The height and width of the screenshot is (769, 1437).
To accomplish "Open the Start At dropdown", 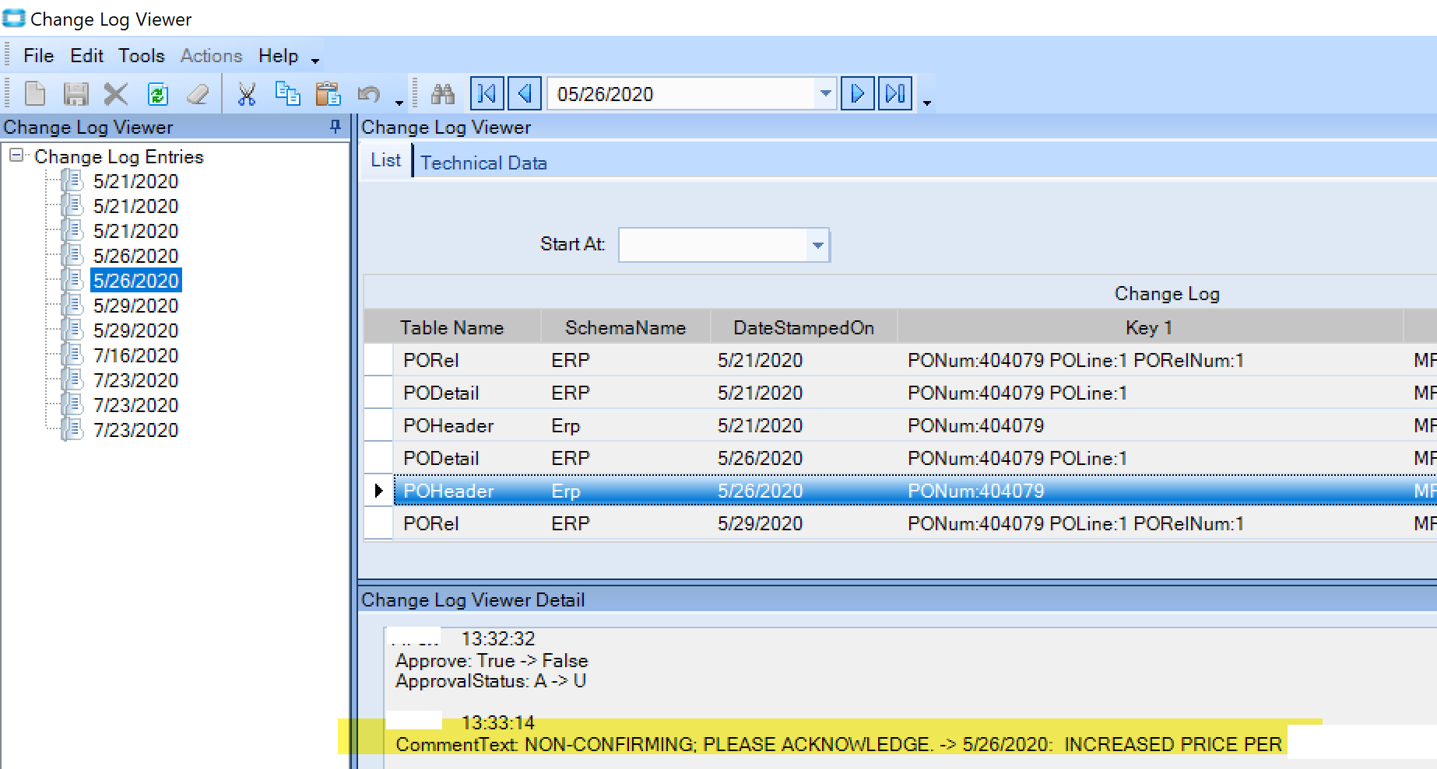I will (x=817, y=245).
